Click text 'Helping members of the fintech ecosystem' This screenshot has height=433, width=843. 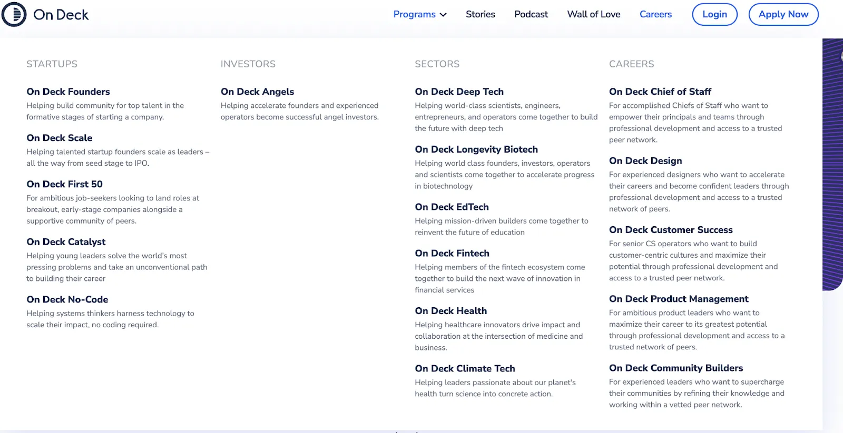[x=490, y=267]
